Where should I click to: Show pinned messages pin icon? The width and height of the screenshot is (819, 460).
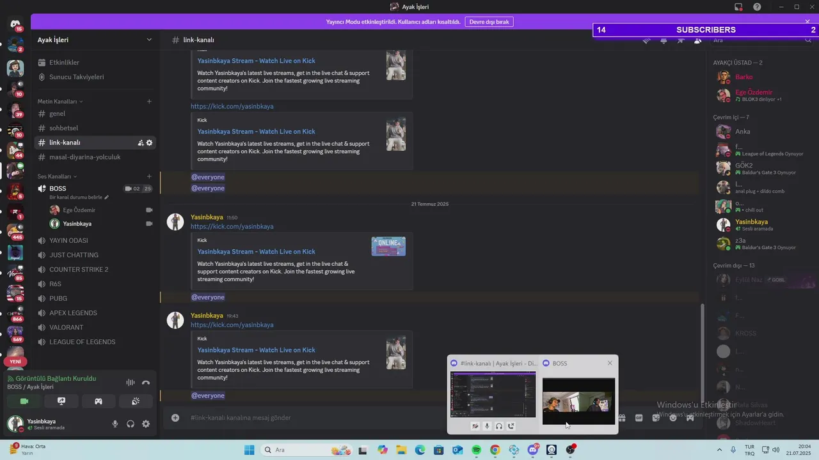point(681,40)
